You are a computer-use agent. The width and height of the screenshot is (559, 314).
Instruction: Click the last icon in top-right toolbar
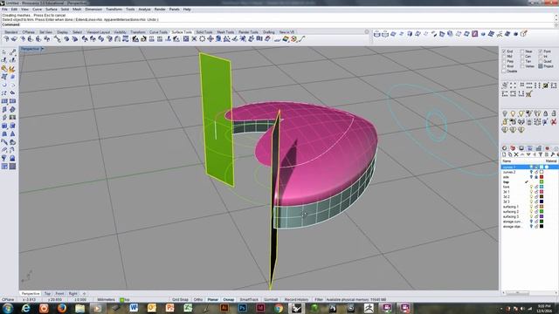pos(523,34)
